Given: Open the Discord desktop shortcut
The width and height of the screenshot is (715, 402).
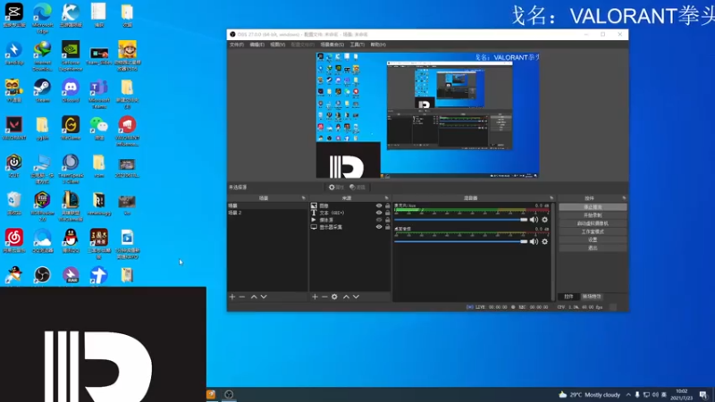Looking at the screenshot, I should click(71, 91).
